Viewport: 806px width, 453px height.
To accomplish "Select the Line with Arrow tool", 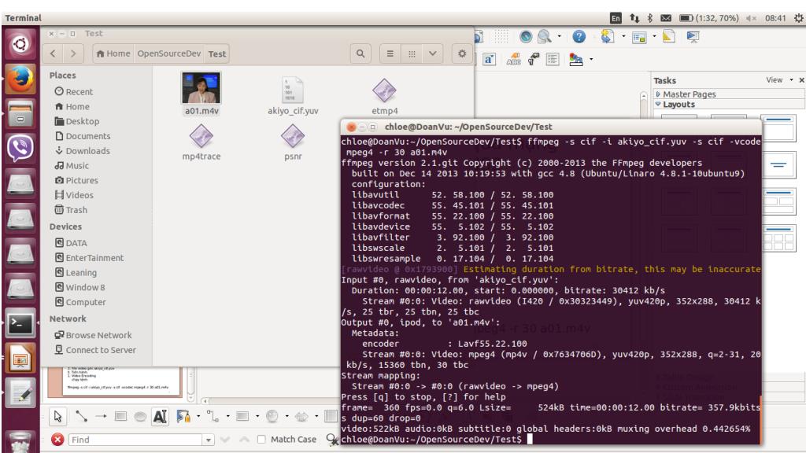I will [x=101, y=416].
